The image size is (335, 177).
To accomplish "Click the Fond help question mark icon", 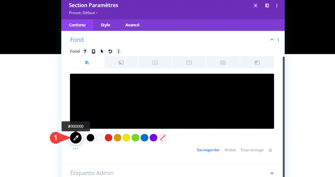I will pyautogui.click(x=85, y=51).
